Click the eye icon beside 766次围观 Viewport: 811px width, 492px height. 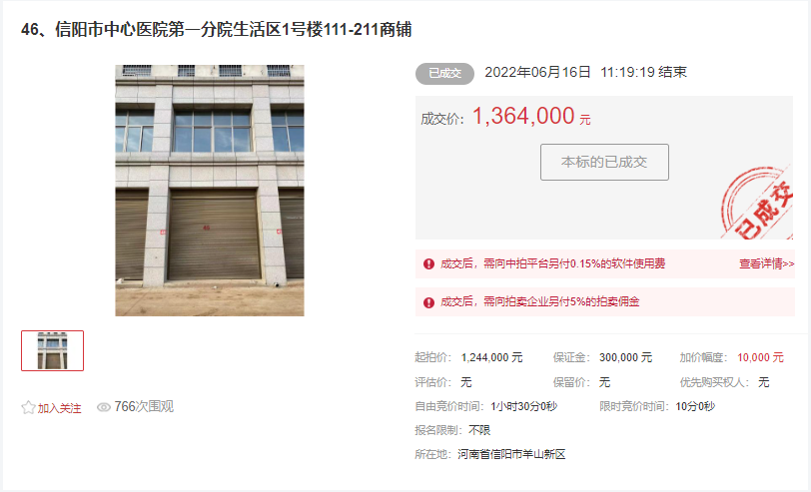[104, 407]
